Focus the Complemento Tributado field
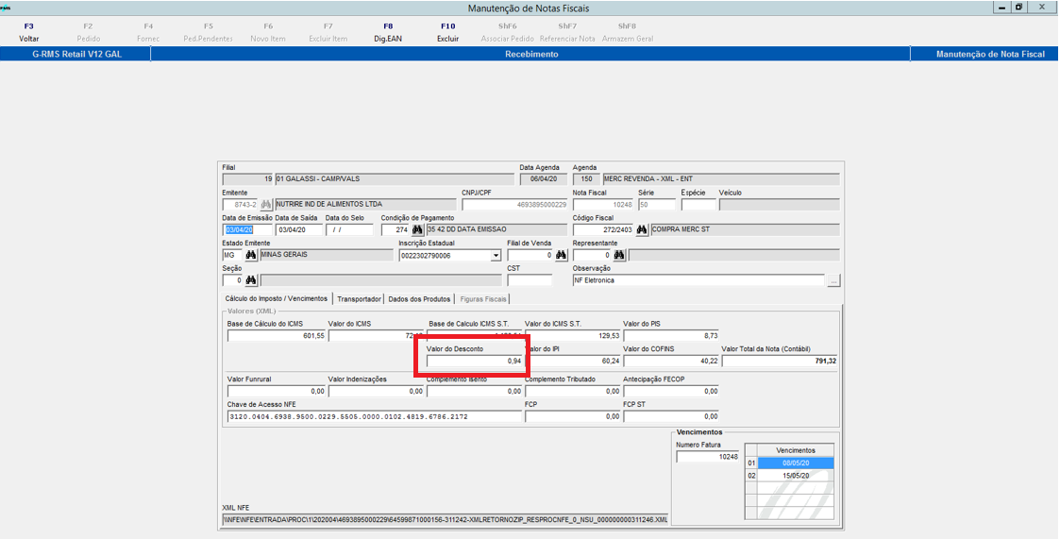 tap(573, 391)
